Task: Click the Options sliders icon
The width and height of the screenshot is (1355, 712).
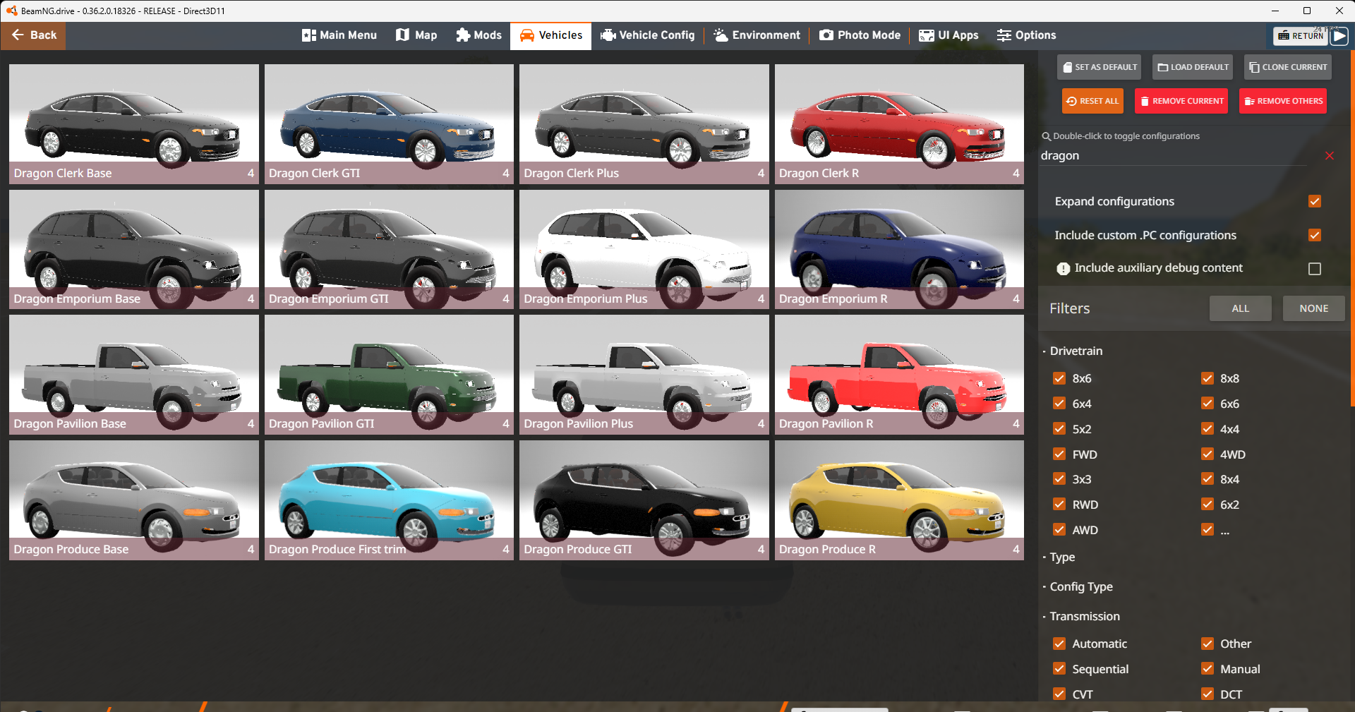Action: click(1004, 35)
